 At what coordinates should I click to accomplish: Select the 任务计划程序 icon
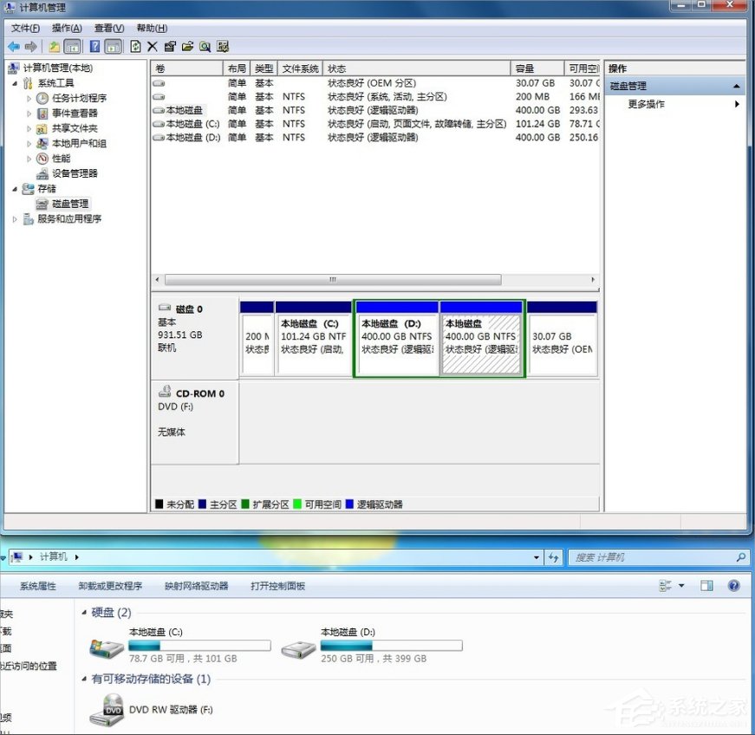42,98
